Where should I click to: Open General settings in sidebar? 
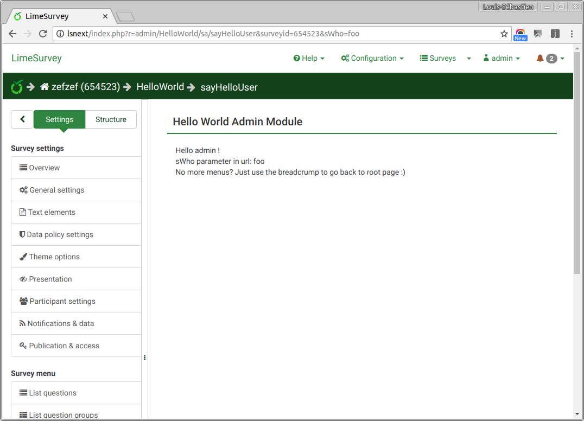pyautogui.click(x=57, y=190)
